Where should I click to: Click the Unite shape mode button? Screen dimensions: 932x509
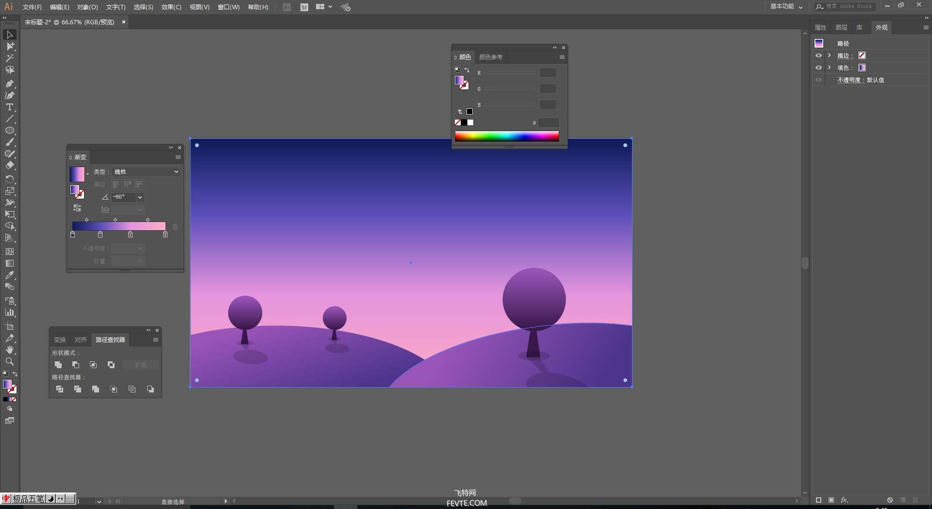pos(58,365)
